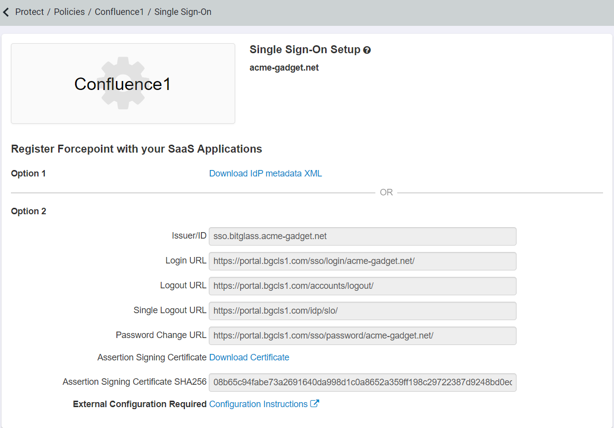Viewport: 614px width, 428px height.
Task: Click the Confluence1 application thumbnail
Action: [x=123, y=83]
